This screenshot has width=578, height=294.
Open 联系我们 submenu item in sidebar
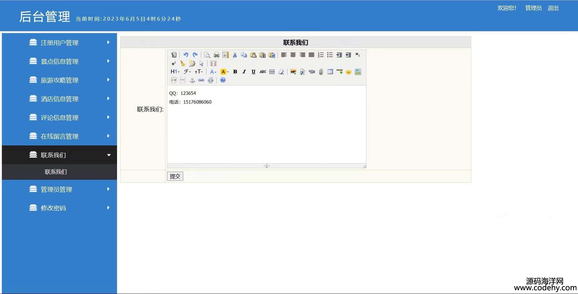56,172
